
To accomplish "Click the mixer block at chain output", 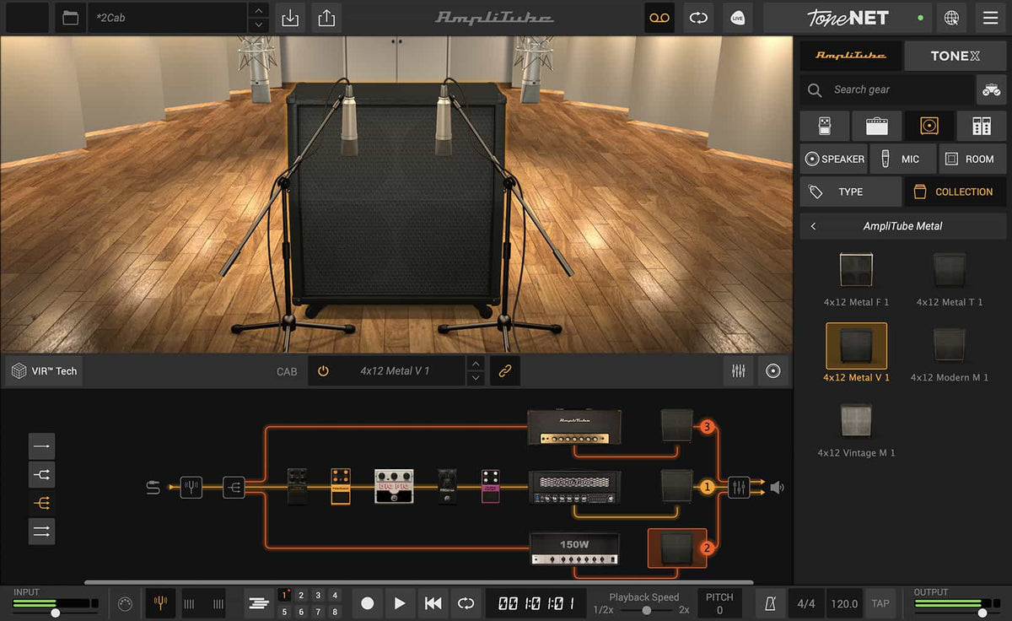I will pos(739,487).
